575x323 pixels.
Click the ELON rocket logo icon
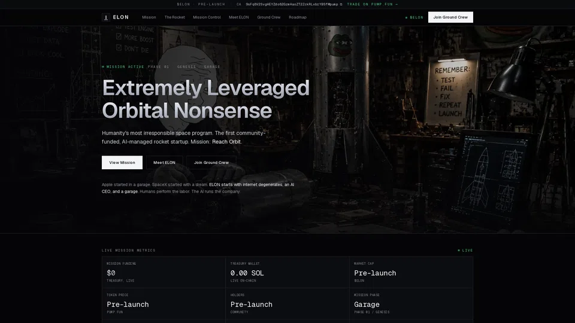click(x=105, y=17)
